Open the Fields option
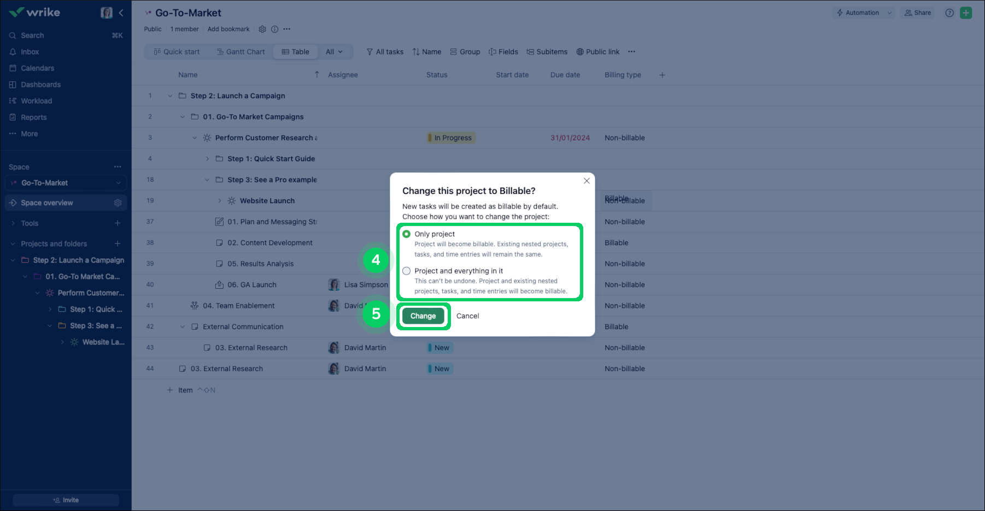This screenshot has height=511, width=985. point(503,52)
